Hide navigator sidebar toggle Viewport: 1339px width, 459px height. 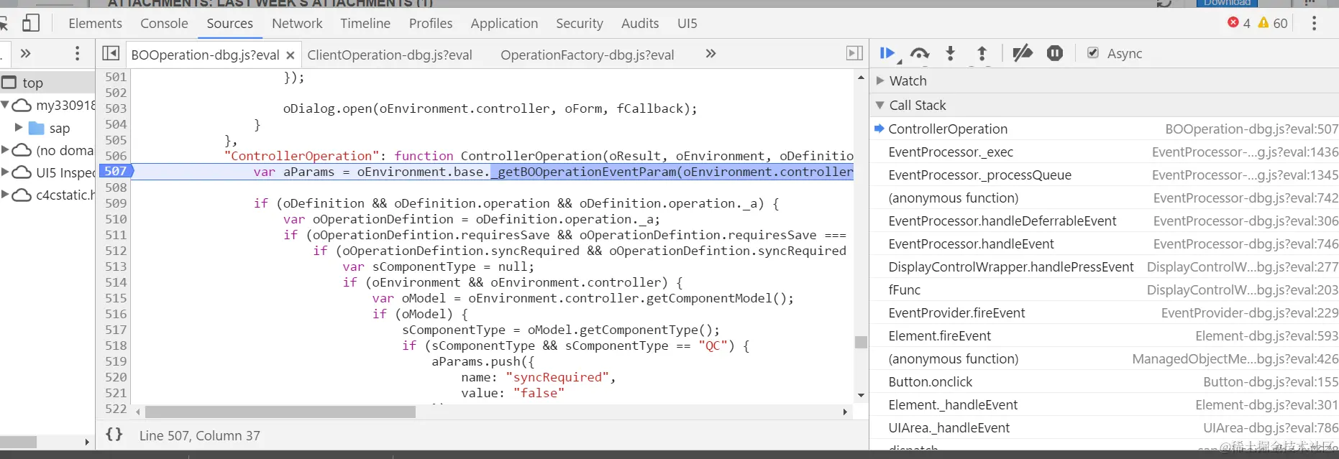(x=111, y=53)
